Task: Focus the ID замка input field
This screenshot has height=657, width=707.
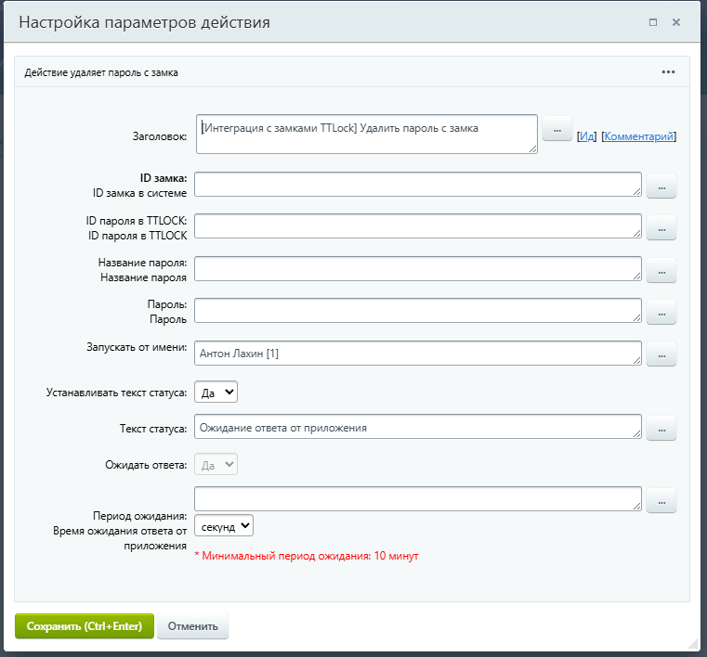Action: point(418,184)
